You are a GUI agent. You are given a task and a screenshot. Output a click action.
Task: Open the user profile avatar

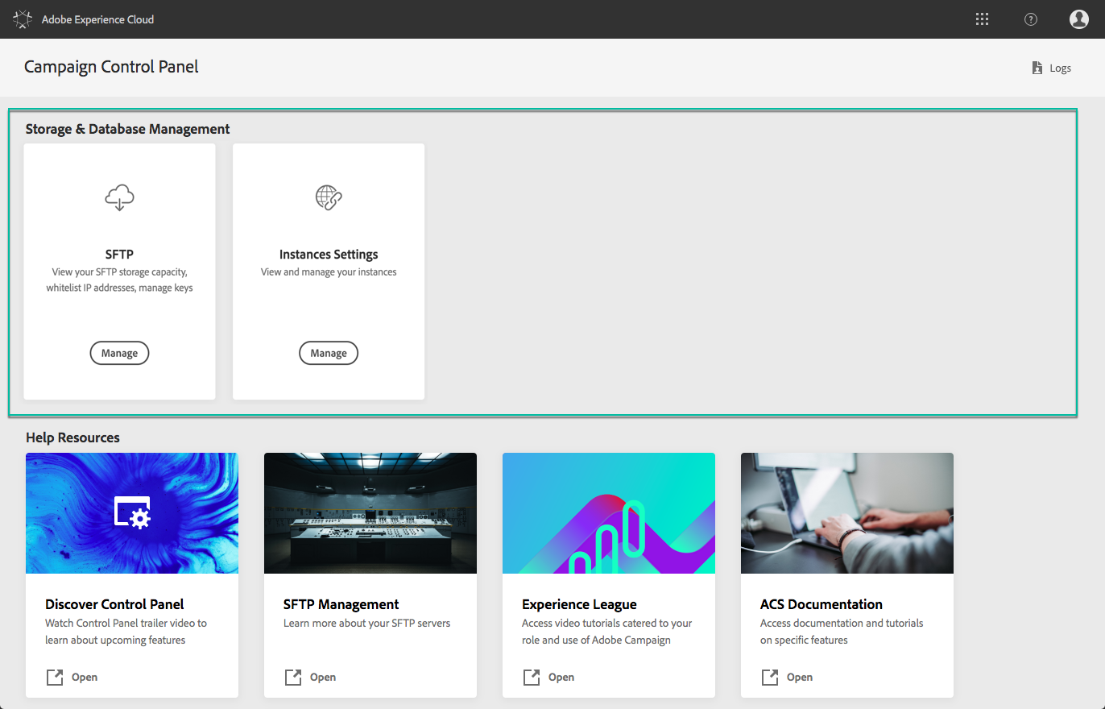[1079, 19]
